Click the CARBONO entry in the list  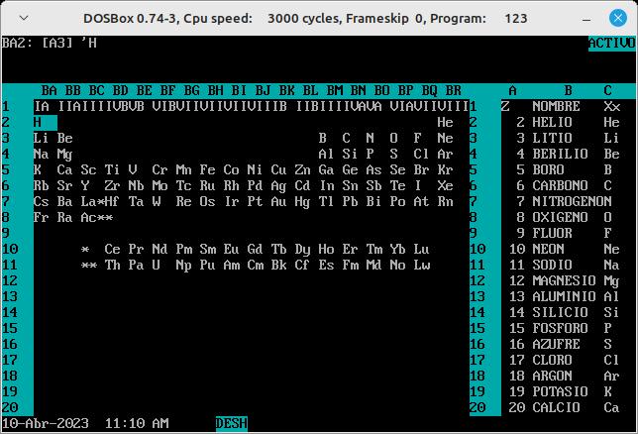click(560, 185)
